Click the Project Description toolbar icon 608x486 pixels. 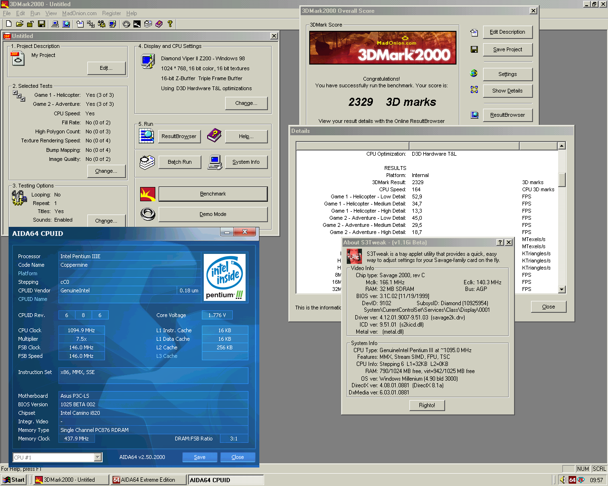pos(80,24)
